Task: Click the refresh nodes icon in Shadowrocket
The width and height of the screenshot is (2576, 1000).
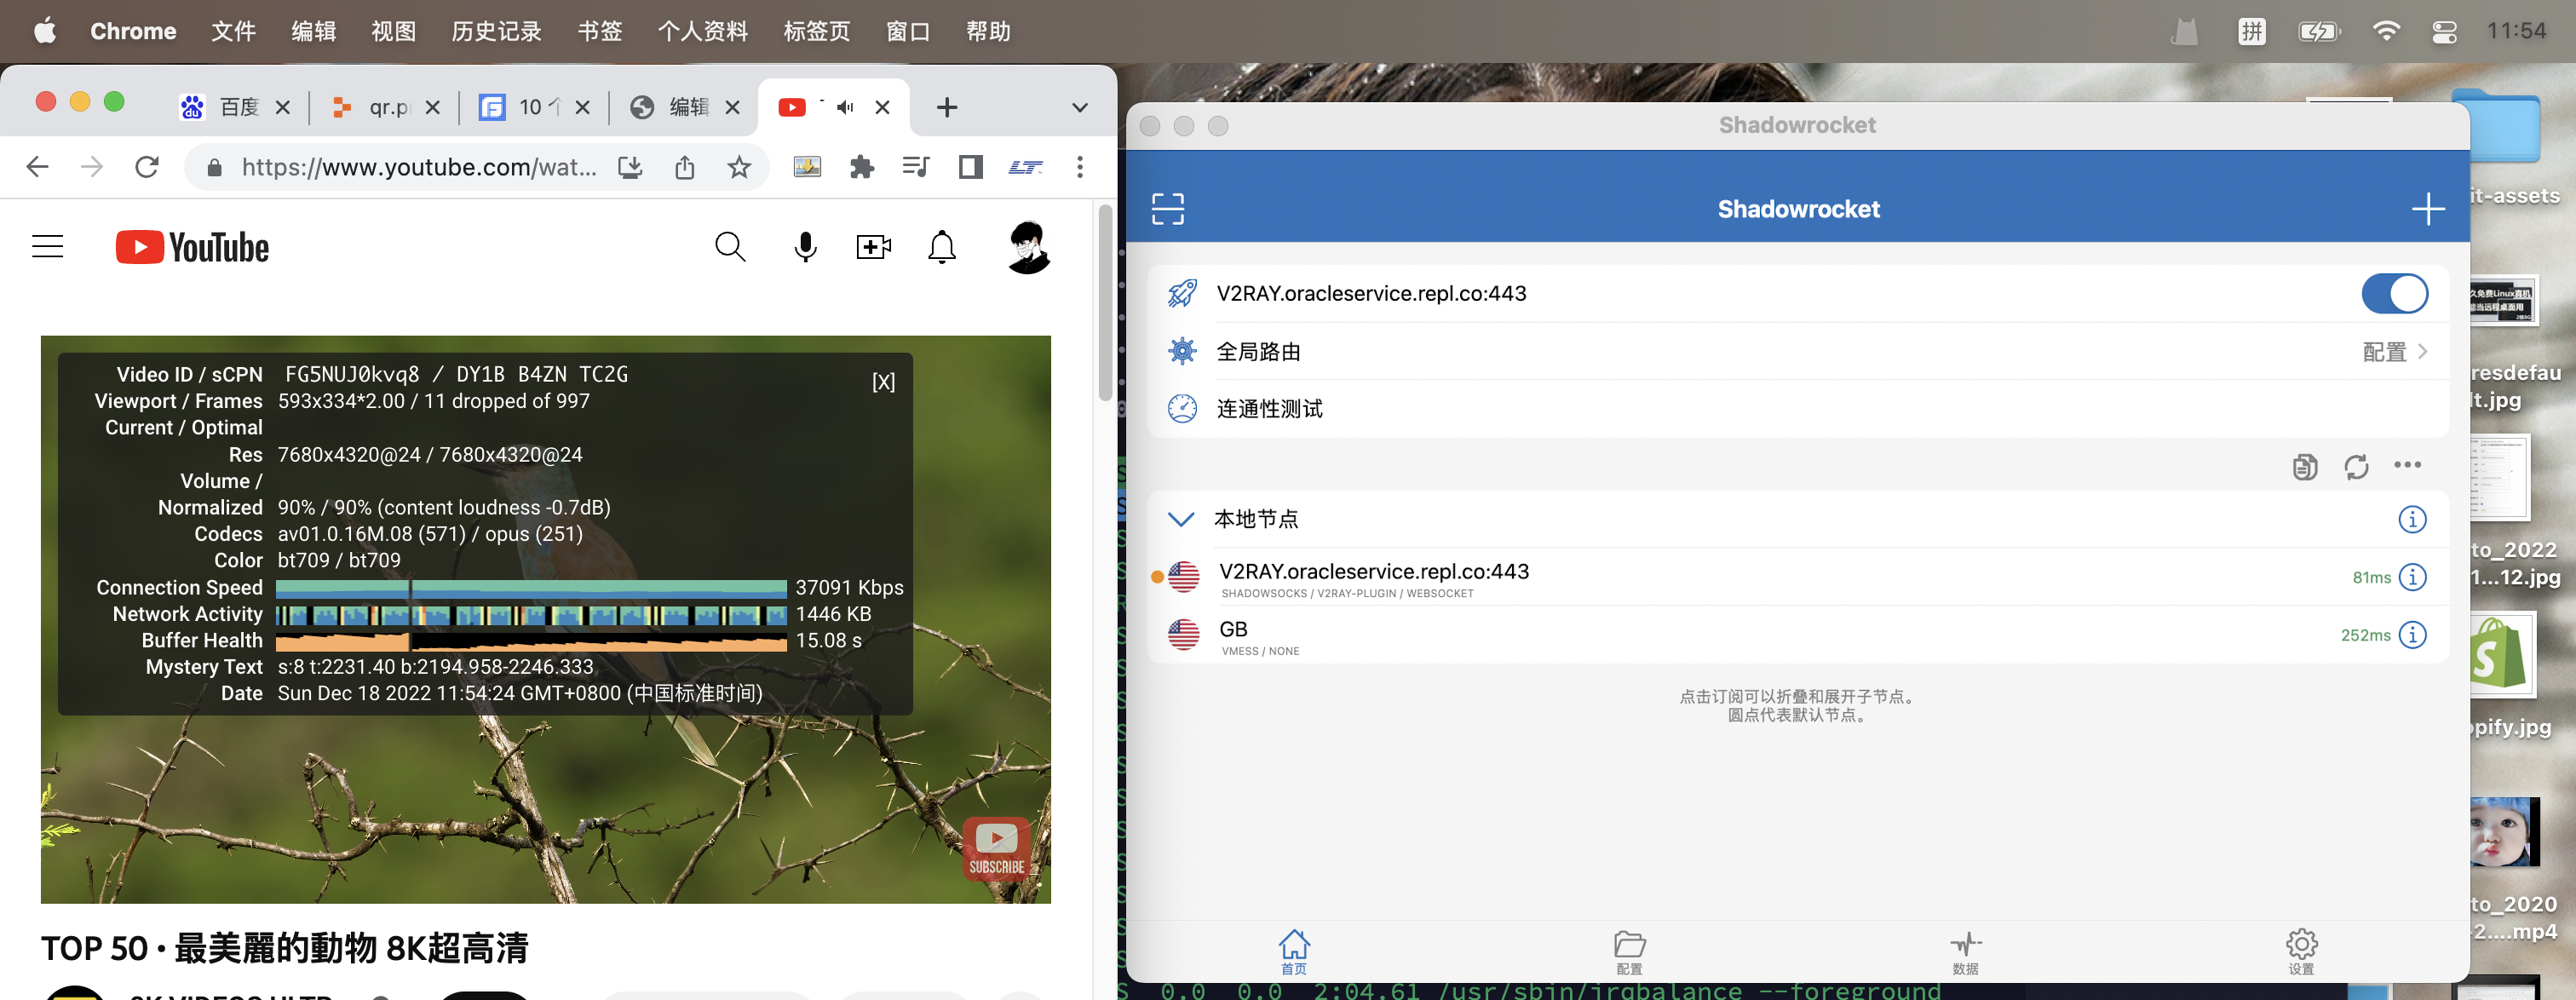Action: [x=2356, y=467]
